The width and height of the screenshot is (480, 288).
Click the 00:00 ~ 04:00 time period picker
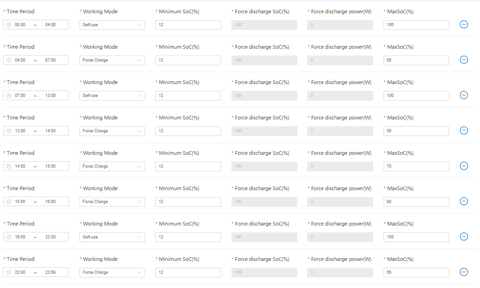pyautogui.click(x=36, y=25)
